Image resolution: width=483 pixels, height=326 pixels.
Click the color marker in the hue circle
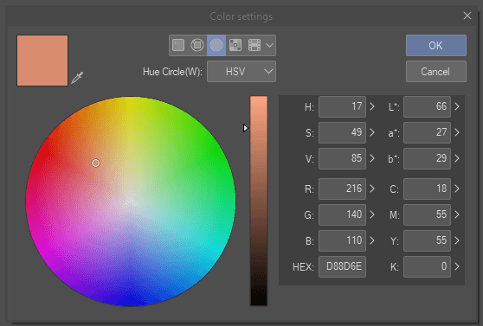pos(95,163)
